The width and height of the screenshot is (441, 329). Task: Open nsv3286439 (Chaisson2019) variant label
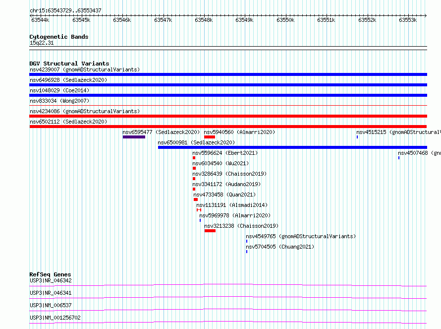point(229,174)
